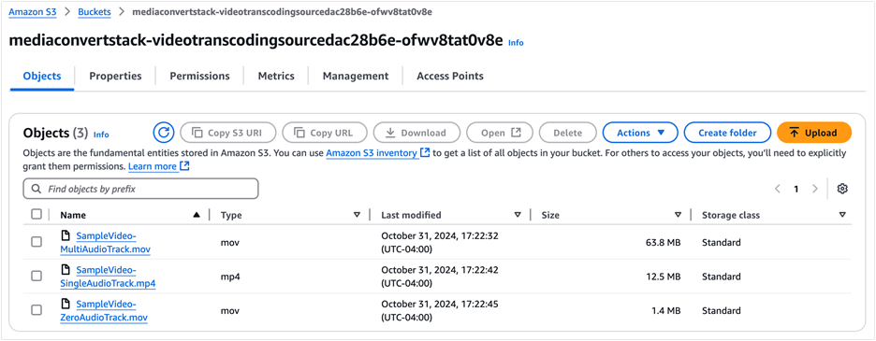Sort by Name ascending arrow
This screenshot has width=876, height=341.
tap(197, 215)
